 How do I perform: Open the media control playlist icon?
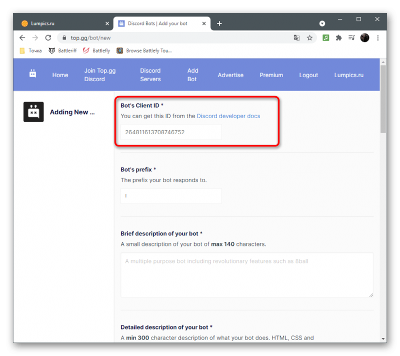point(351,38)
